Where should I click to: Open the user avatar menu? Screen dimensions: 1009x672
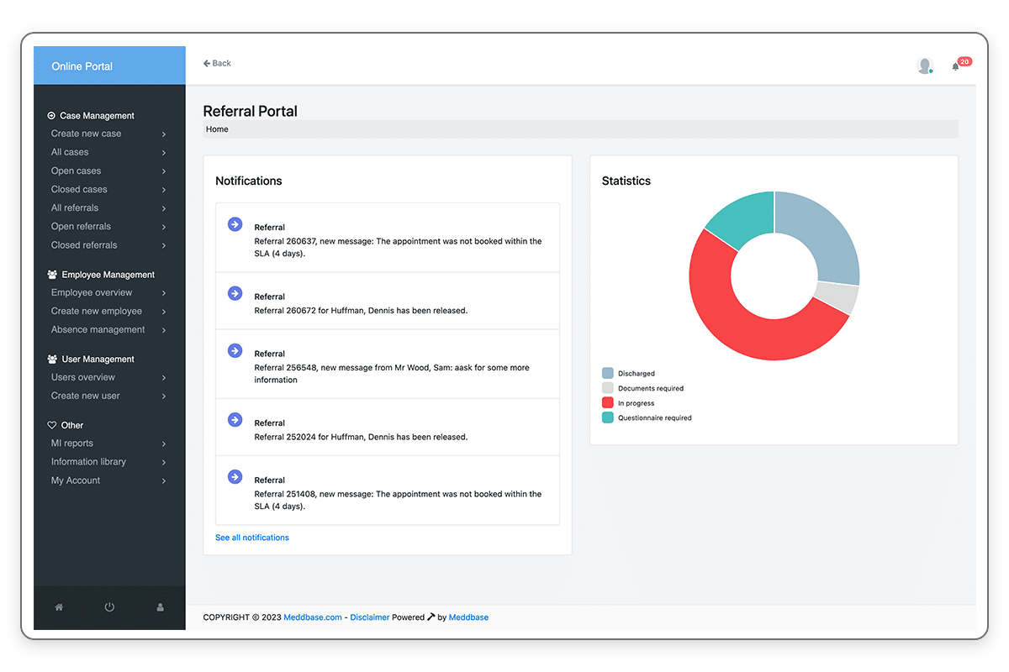click(x=925, y=66)
